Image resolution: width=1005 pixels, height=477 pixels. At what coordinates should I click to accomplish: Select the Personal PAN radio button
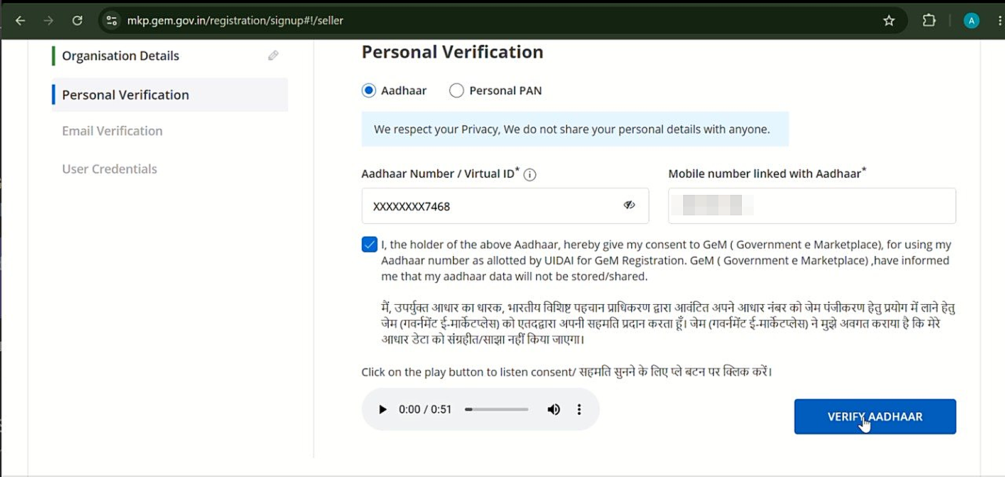coord(457,90)
